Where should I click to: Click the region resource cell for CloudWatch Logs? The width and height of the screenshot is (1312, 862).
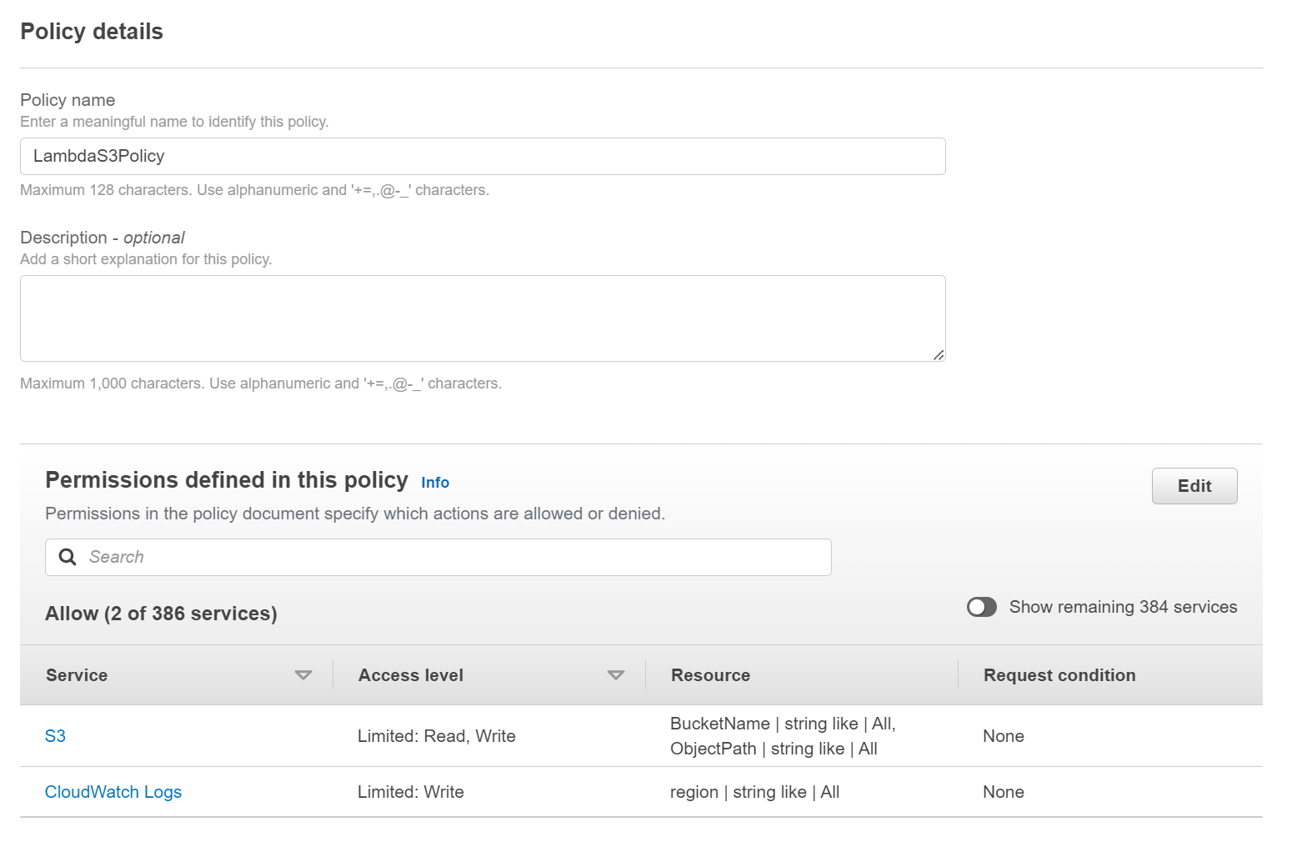tap(754, 792)
